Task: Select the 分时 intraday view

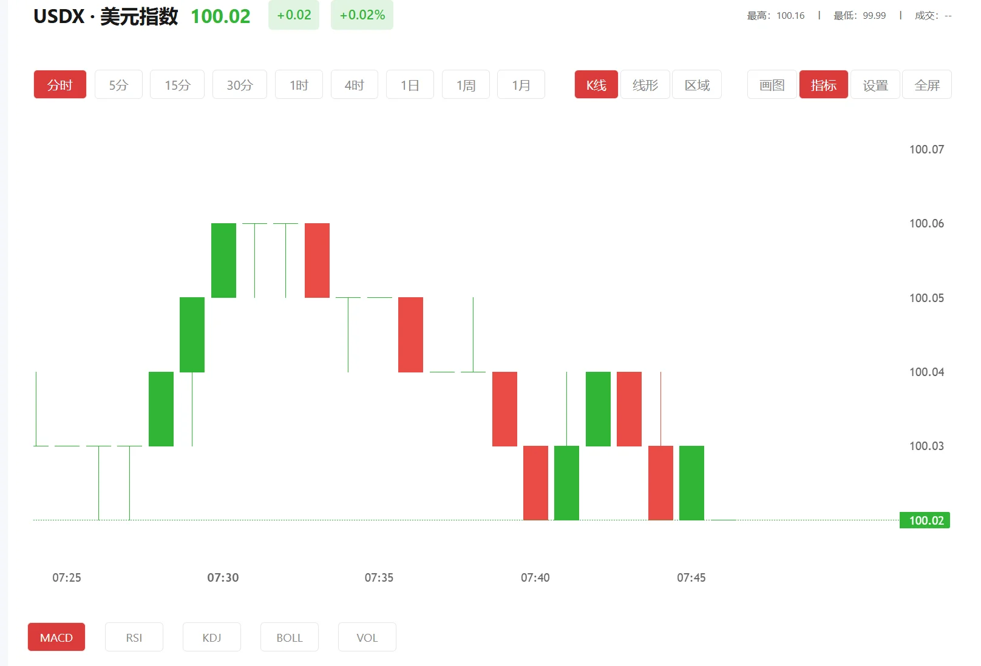Action: (59, 84)
